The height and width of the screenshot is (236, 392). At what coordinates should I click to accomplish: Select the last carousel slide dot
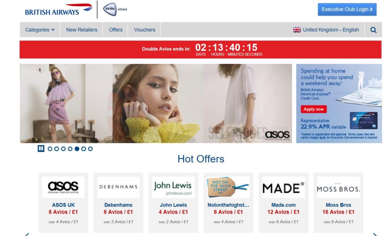(x=90, y=149)
